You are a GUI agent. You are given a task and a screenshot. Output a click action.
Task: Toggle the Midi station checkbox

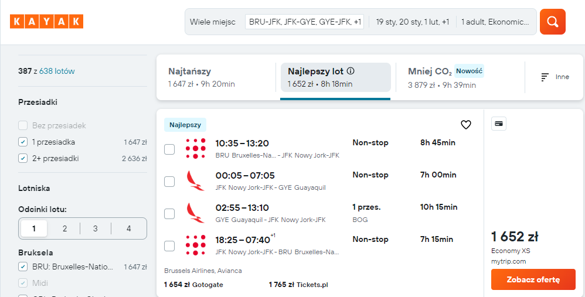(23, 283)
